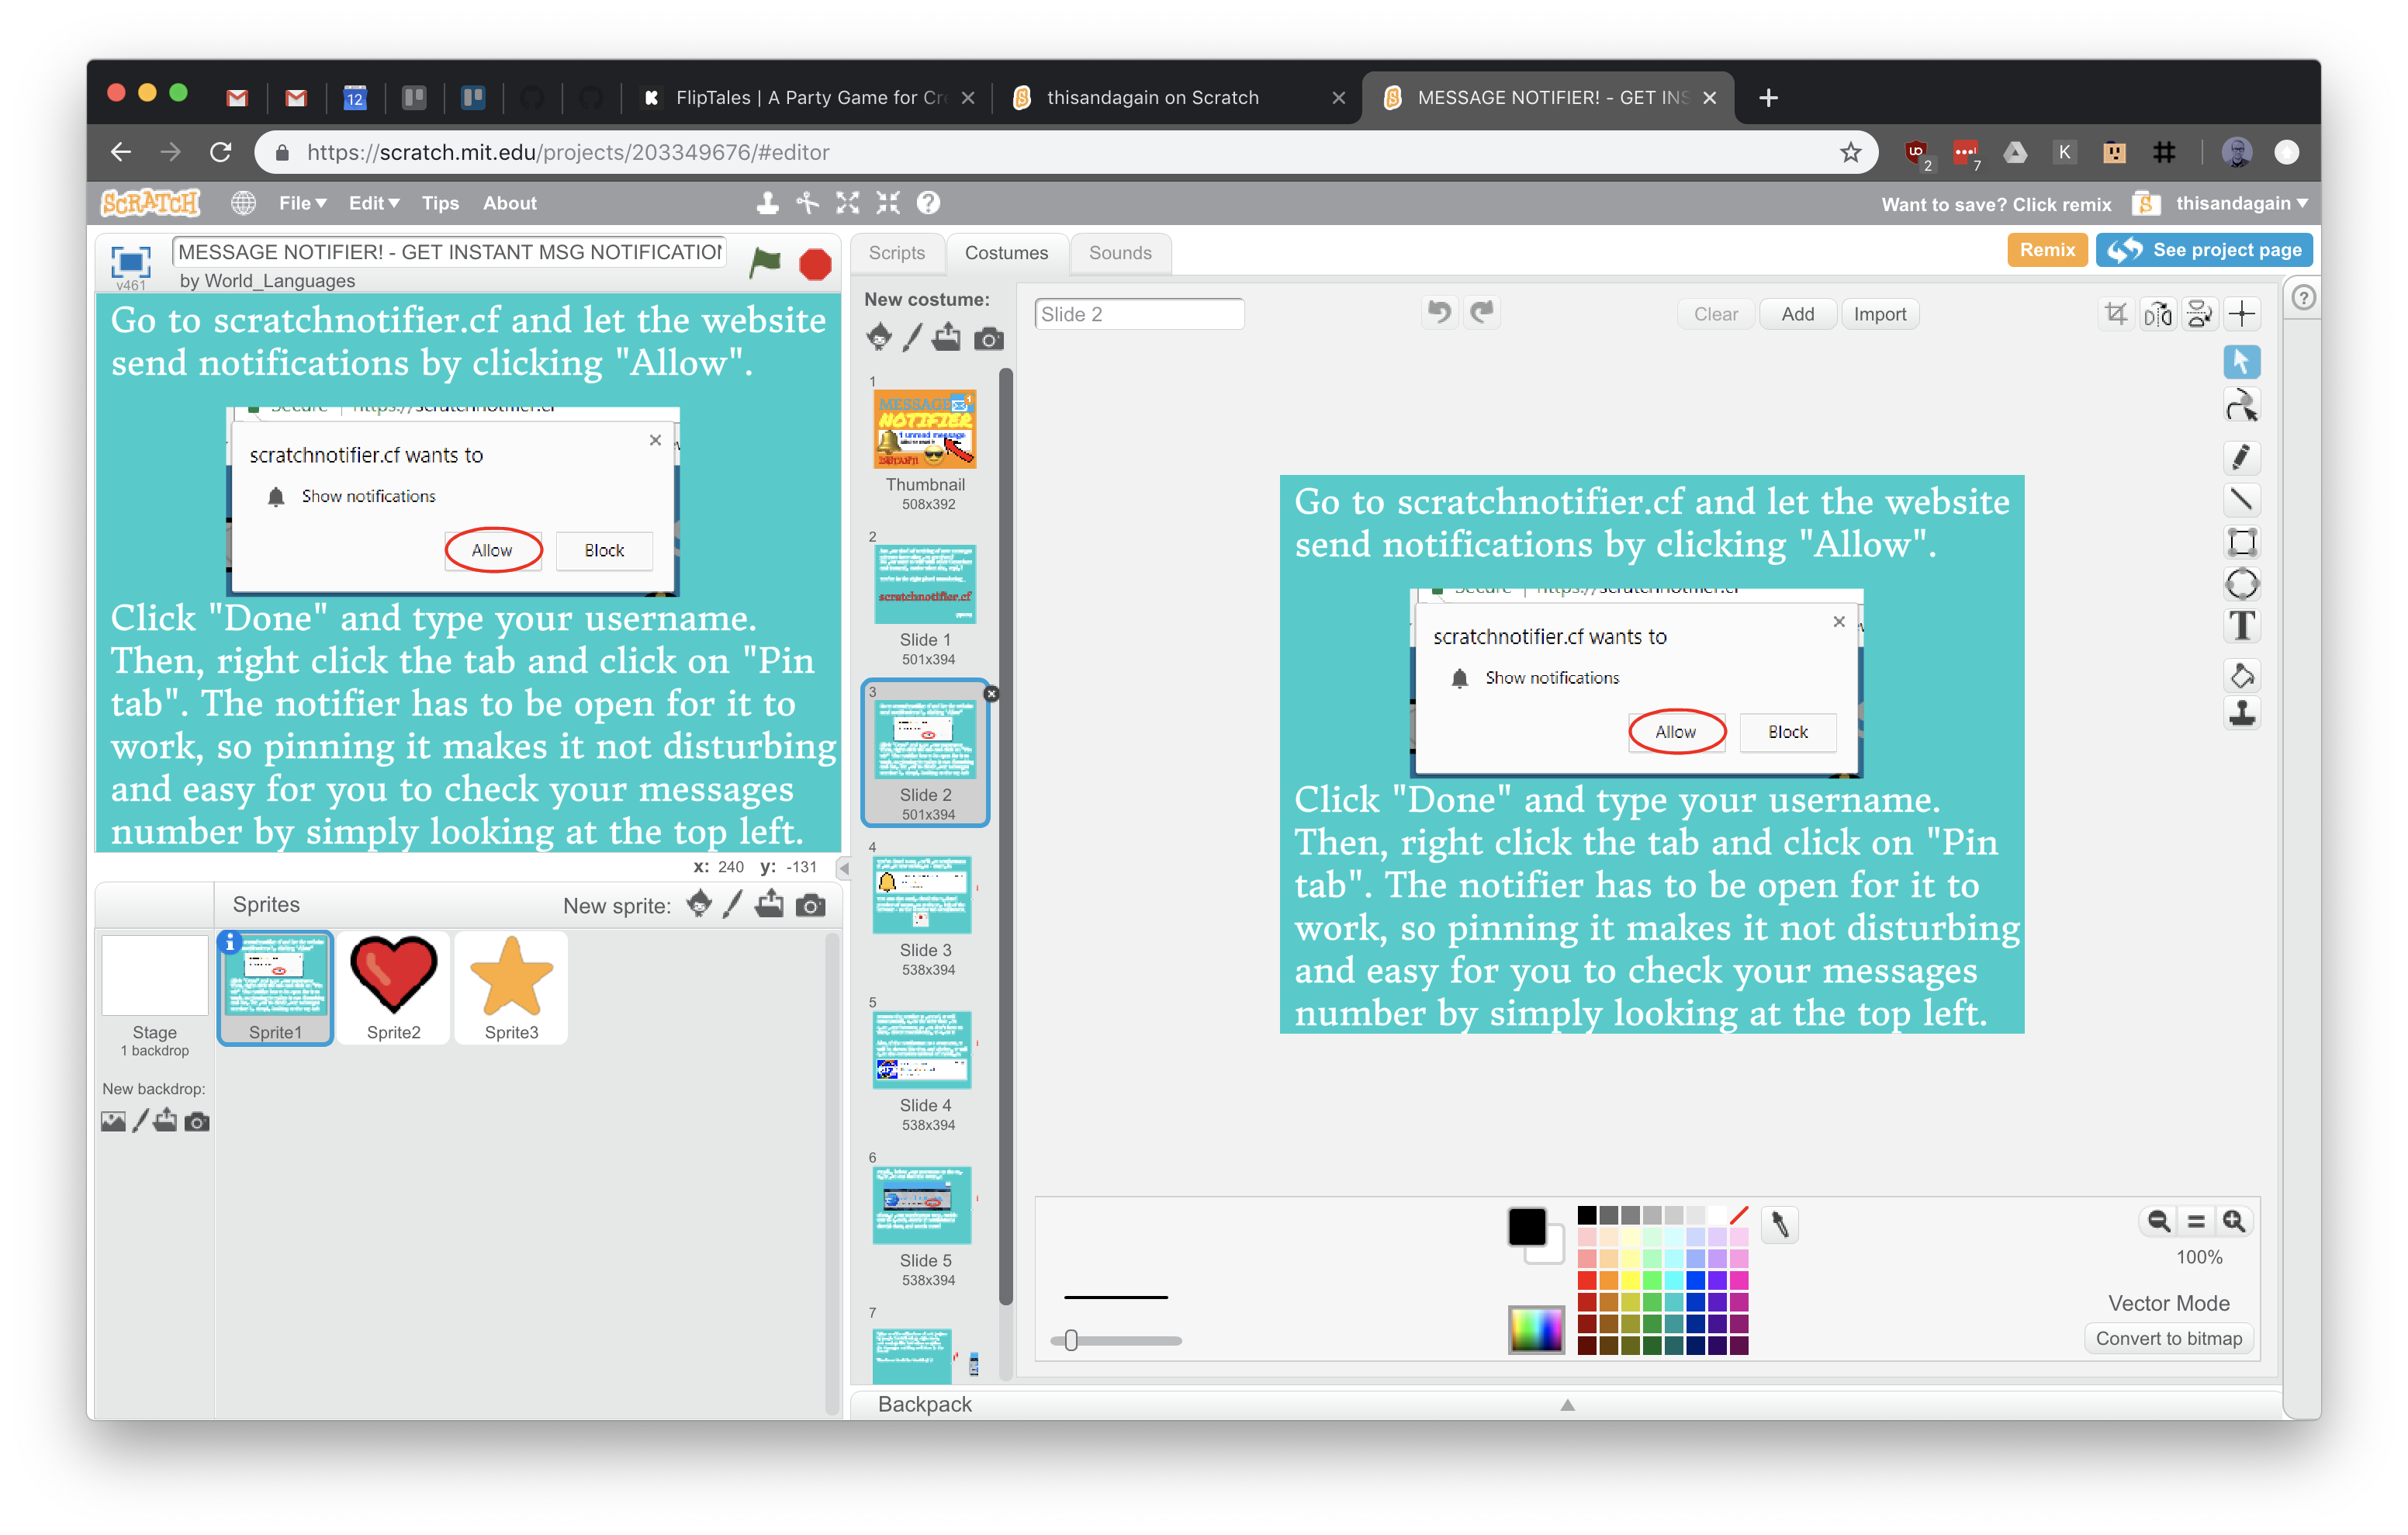Select the Color a shape fill tool
Viewport: 2408px width, 1535px height.
pyautogui.click(x=2242, y=675)
